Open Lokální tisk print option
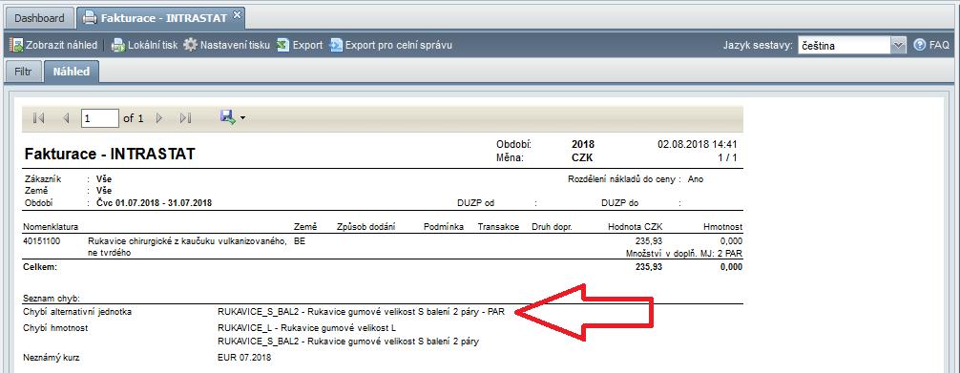 (x=144, y=46)
